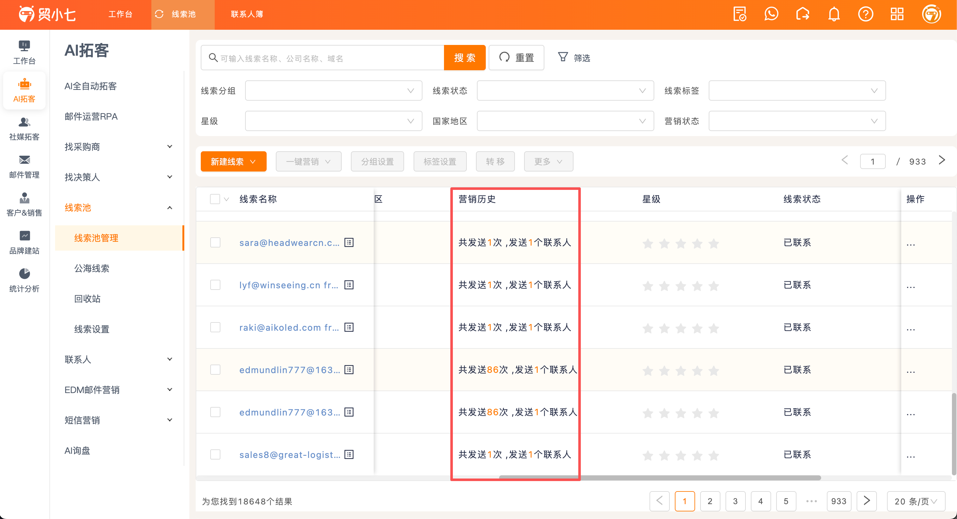Open the user avatar menu
Screen dimensions: 957x519
click(x=931, y=14)
